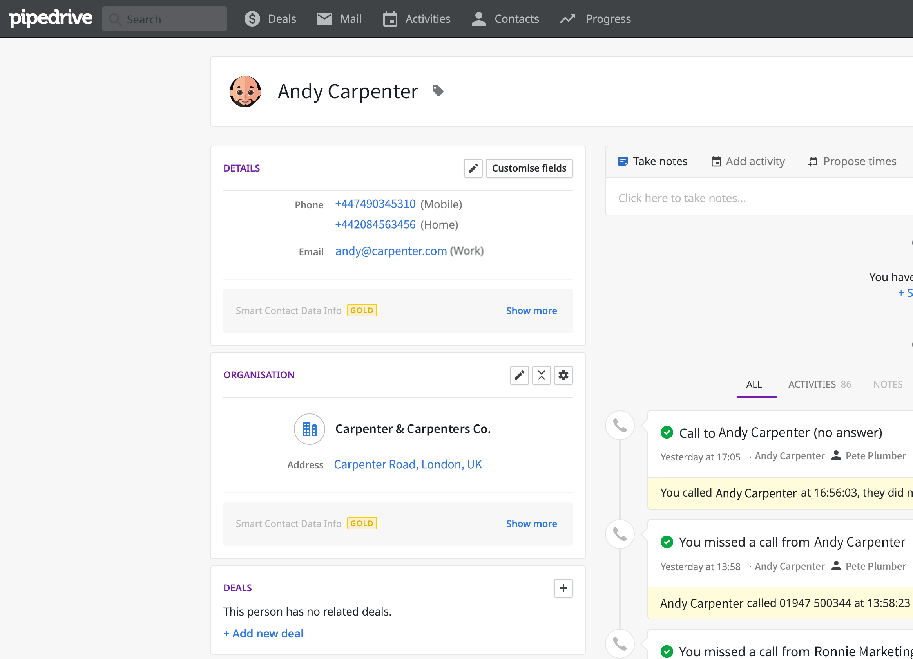Image resolution: width=913 pixels, height=659 pixels.
Task: Click the organisation unlink X icon
Action: pos(542,375)
